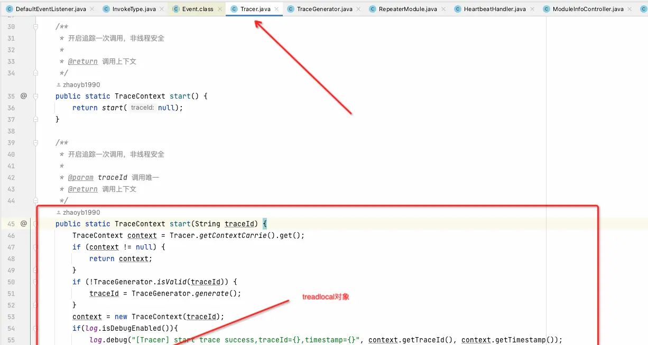Open the ModuleInfoController.java tab
This screenshot has height=345, width=648.
click(x=588, y=9)
